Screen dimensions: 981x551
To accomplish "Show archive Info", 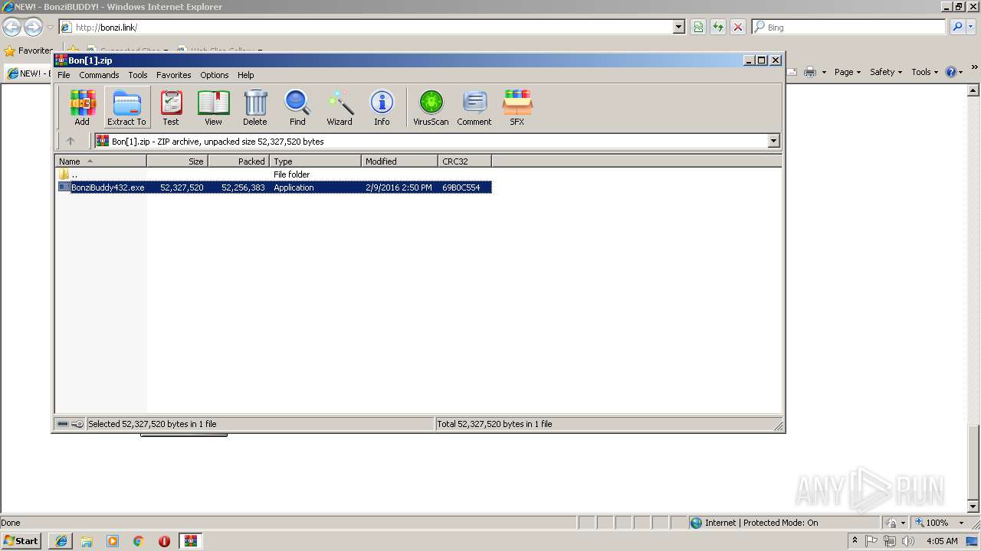I will (382, 107).
